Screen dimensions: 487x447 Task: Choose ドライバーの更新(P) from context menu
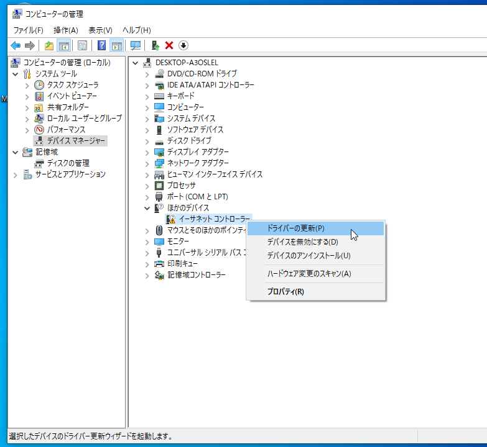315,228
